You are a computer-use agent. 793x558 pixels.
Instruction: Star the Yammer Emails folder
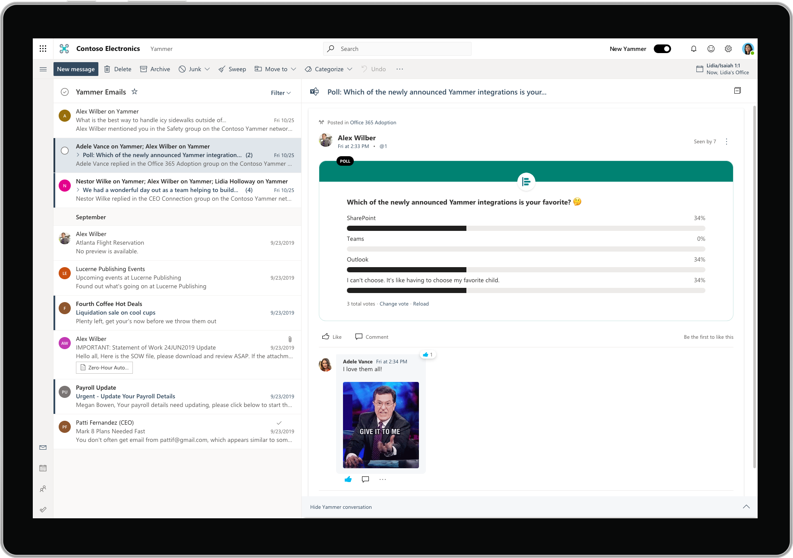tap(135, 91)
